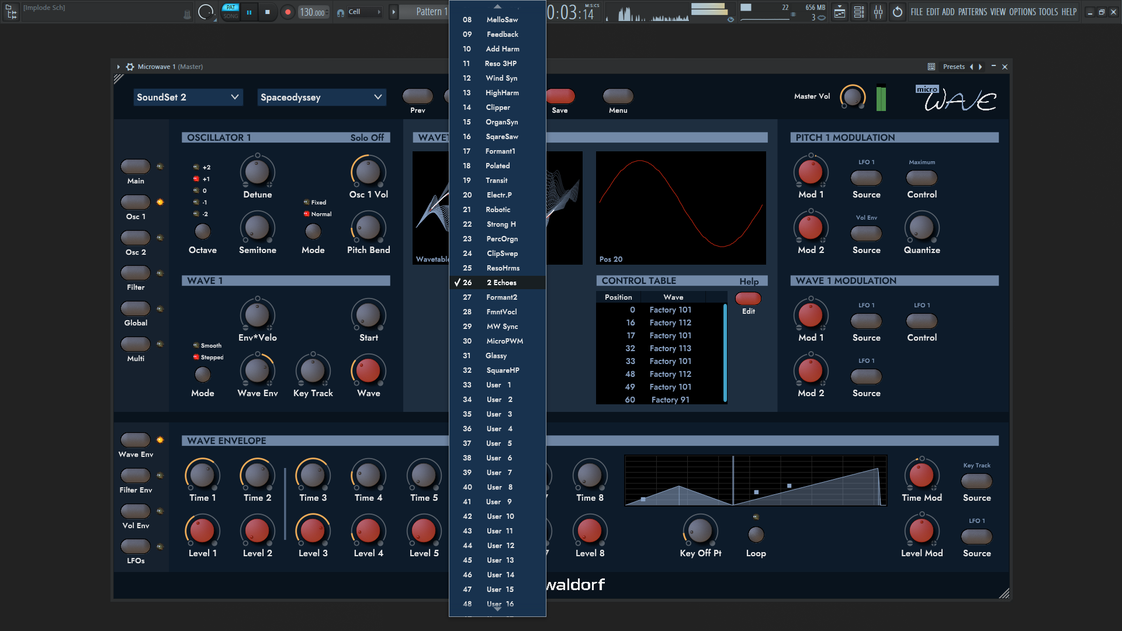Screen dimensions: 1122x631
Task: Open the mixer icon in top toolbar
Action: point(878,12)
